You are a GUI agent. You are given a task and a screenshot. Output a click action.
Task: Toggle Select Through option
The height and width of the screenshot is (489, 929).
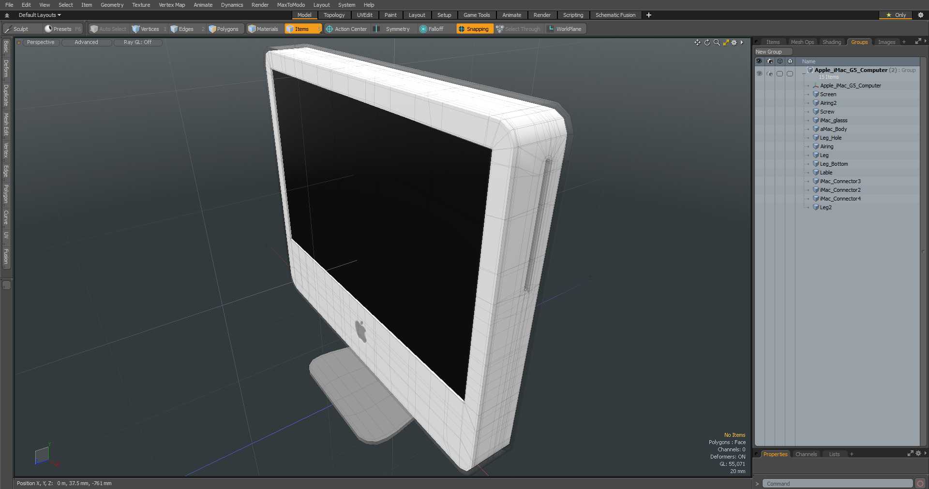coord(519,29)
